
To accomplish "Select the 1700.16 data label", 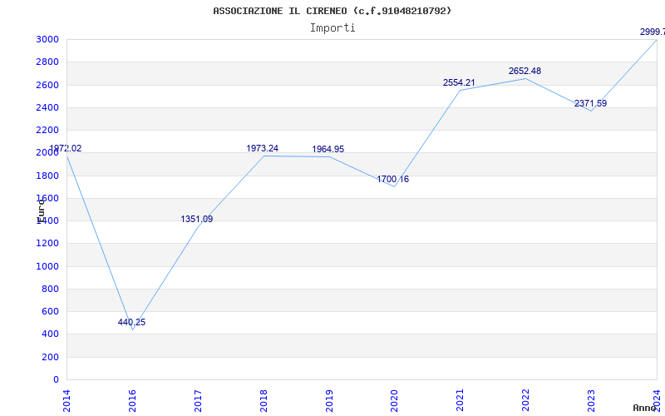I will click(x=393, y=179).
